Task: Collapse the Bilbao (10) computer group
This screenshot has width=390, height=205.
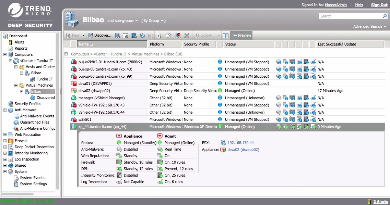Action: [66, 54]
